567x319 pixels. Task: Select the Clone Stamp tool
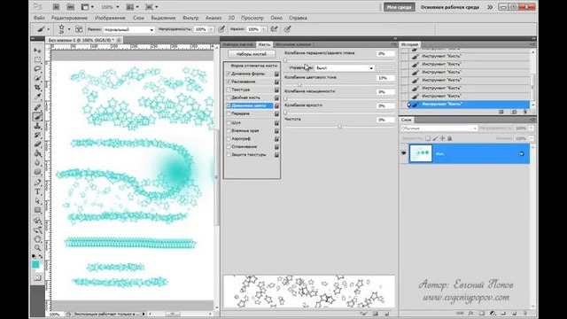(x=37, y=126)
